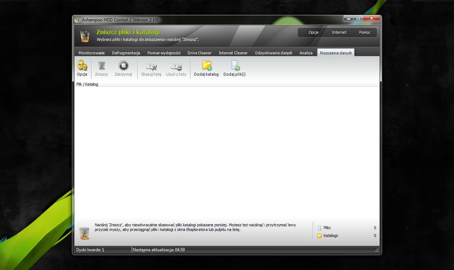Click the Zatrzymaj stop icon
This screenshot has height=270, width=454.
(x=123, y=66)
